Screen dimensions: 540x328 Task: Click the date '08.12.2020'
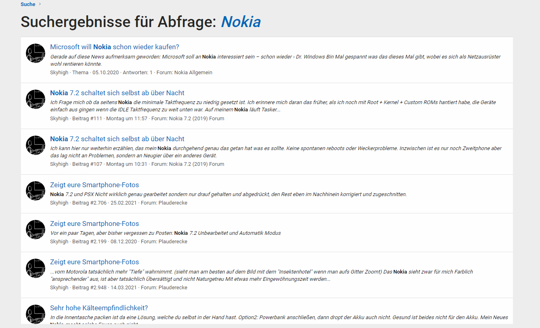[123, 242]
